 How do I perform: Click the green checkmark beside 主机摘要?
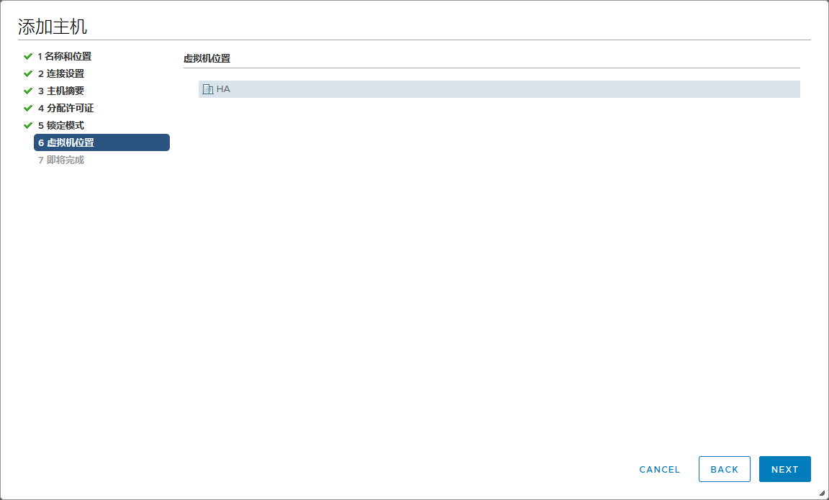28,91
